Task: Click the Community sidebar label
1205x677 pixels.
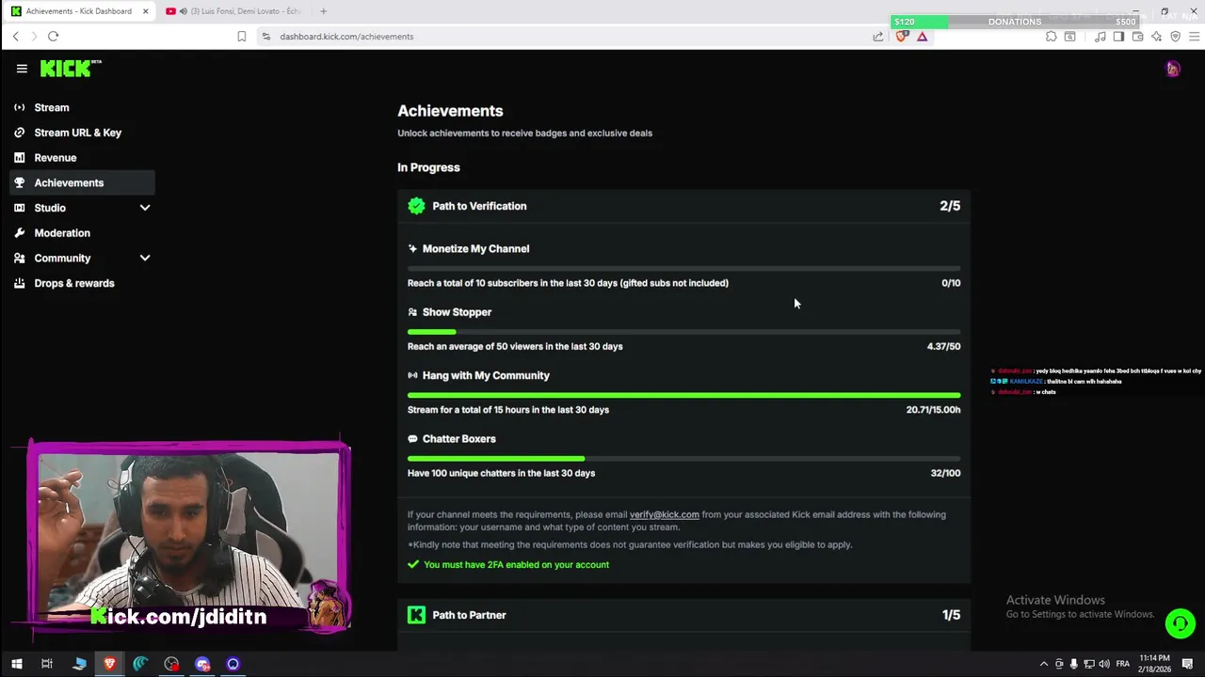Action: coord(62,258)
